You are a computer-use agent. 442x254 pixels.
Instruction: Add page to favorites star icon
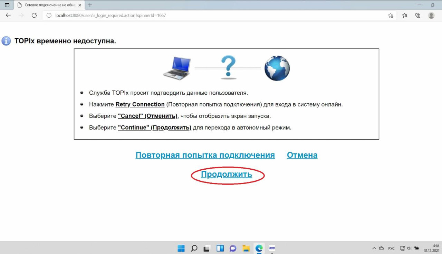pos(391,15)
